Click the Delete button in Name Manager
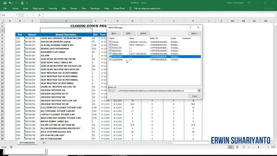Image resolution: width=277 pixels, height=156 pixels. pos(143,33)
